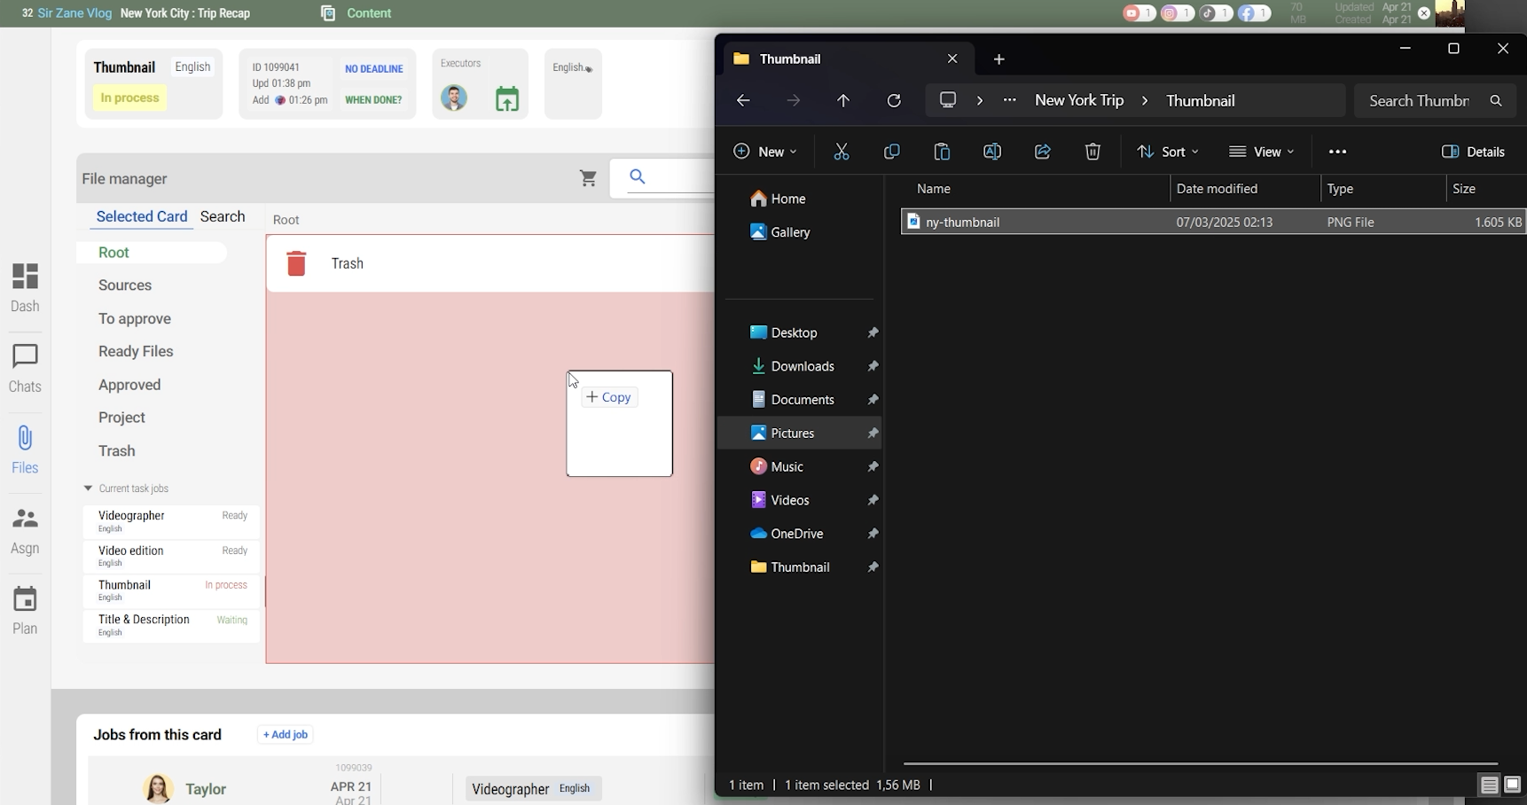Click the Share icon in Explorer toolbar

(x=1043, y=152)
